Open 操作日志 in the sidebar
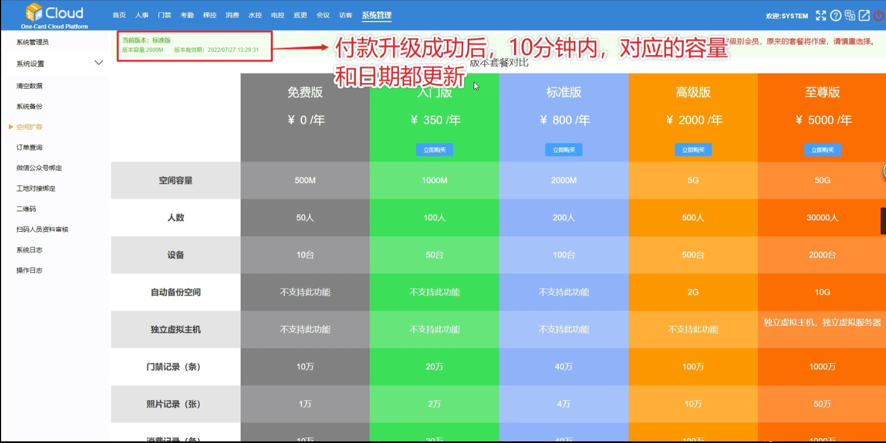This screenshot has width=886, height=443. tap(29, 270)
